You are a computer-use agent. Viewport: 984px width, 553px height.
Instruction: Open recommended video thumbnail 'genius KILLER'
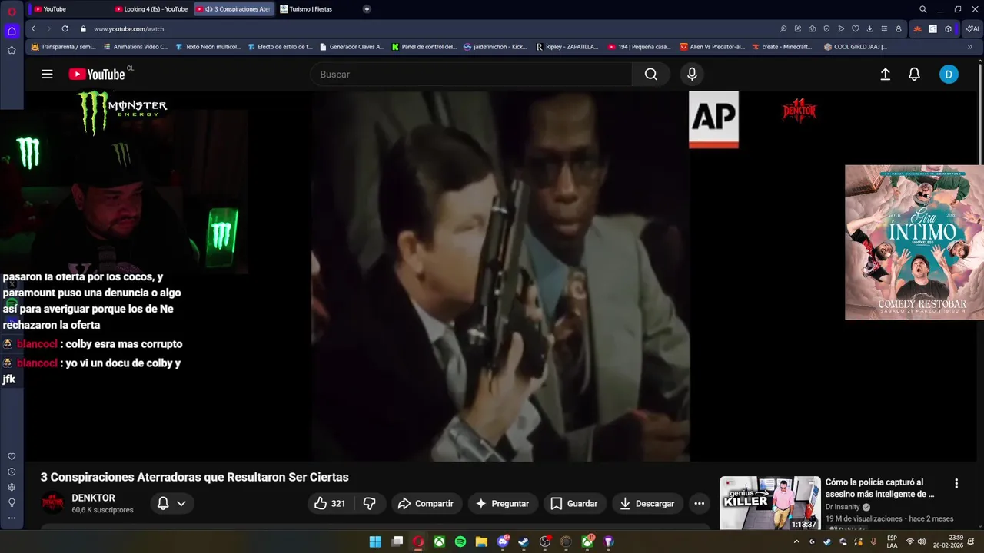point(770,503)
